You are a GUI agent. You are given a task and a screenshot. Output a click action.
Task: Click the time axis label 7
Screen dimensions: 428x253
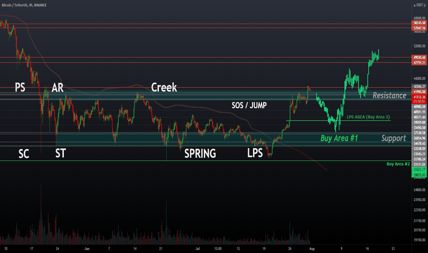click(109, 248)
